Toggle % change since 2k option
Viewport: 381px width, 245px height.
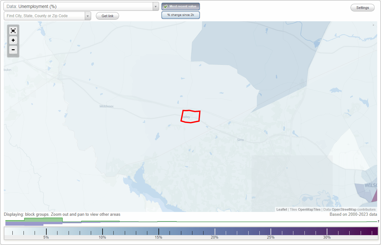(x=181, y=15)
